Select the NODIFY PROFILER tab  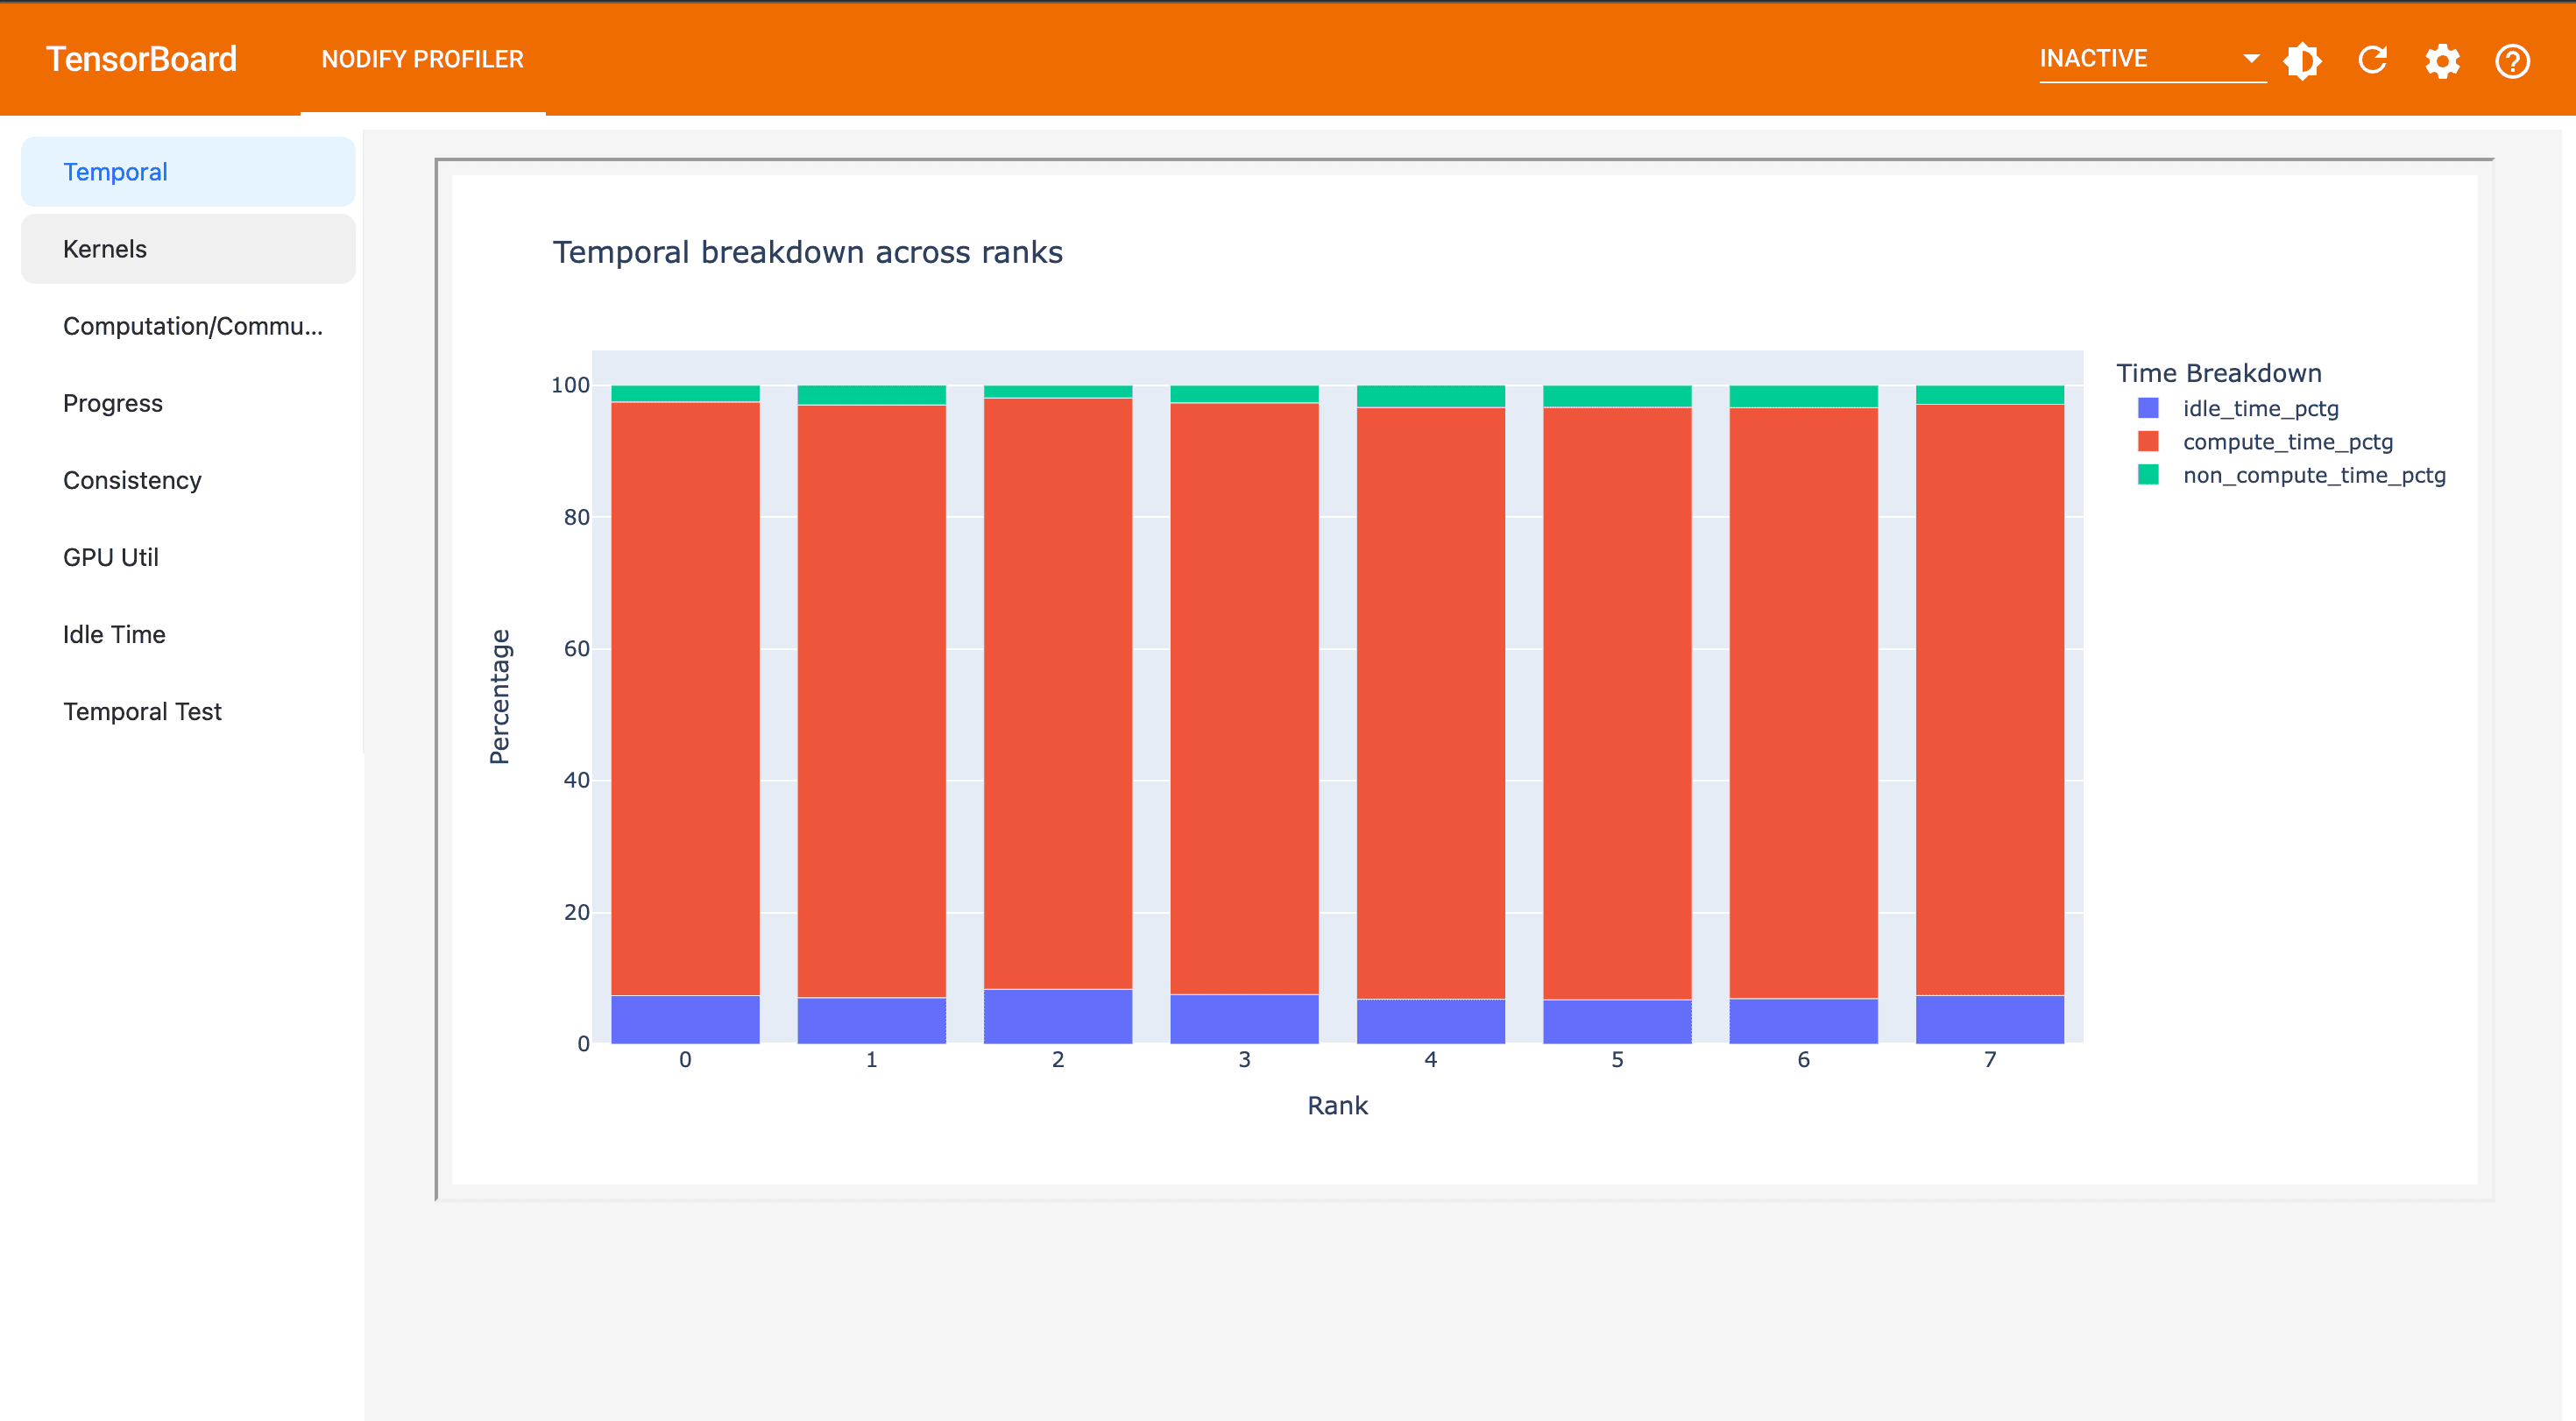(x=422, y=59)
